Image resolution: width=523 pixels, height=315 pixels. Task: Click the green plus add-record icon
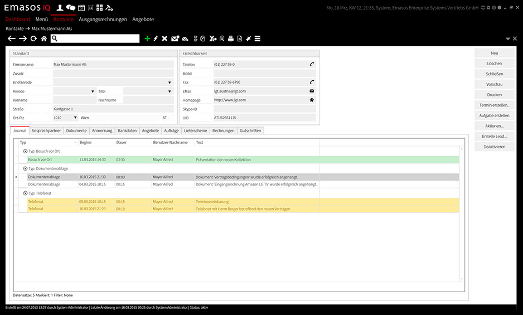coord(147,38)
